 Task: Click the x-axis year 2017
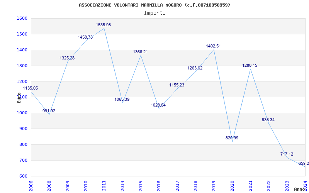click(x=177, y=186)
